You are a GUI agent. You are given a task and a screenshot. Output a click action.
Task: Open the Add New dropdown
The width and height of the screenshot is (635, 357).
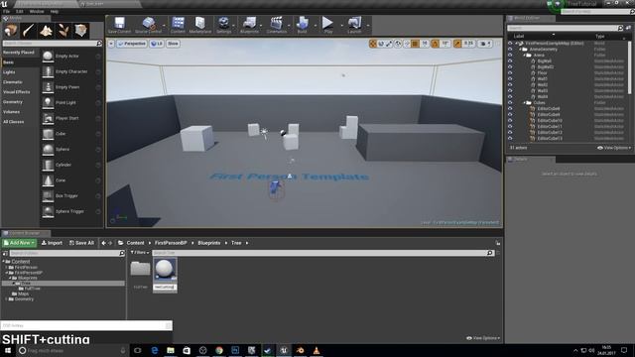(x=19, y=243)
